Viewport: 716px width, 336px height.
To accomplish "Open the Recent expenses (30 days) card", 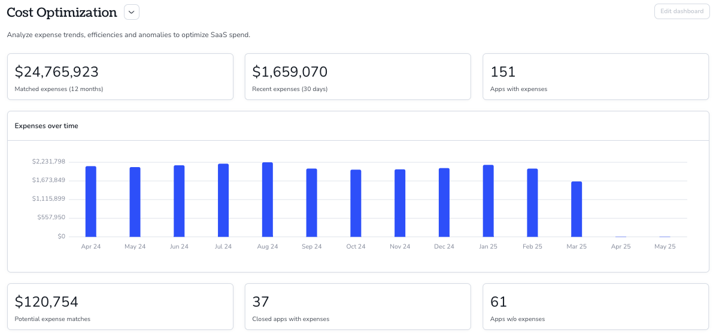I will 357,77.
